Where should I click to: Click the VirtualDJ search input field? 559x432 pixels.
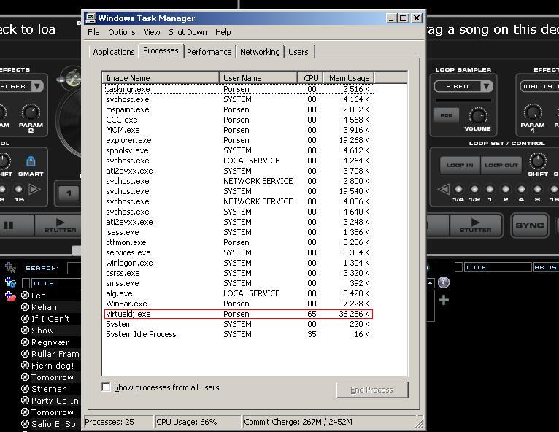point(74,268)
